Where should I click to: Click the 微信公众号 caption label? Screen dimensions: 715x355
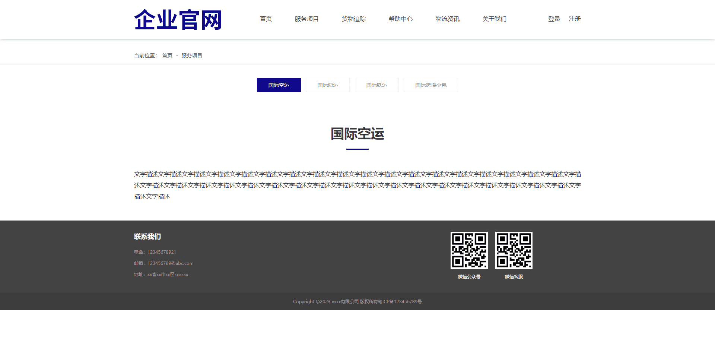(x=469, y=277)
